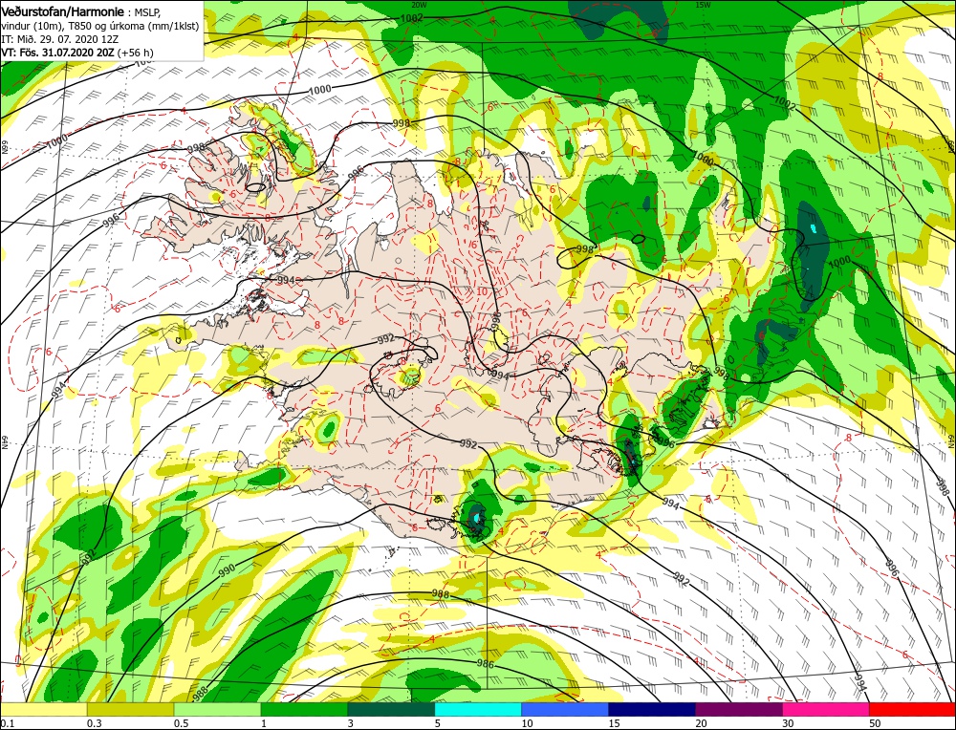The width and height of the screenshot is (956, 730).
Task: Click the '0.5' legend value
Action: 182,723
